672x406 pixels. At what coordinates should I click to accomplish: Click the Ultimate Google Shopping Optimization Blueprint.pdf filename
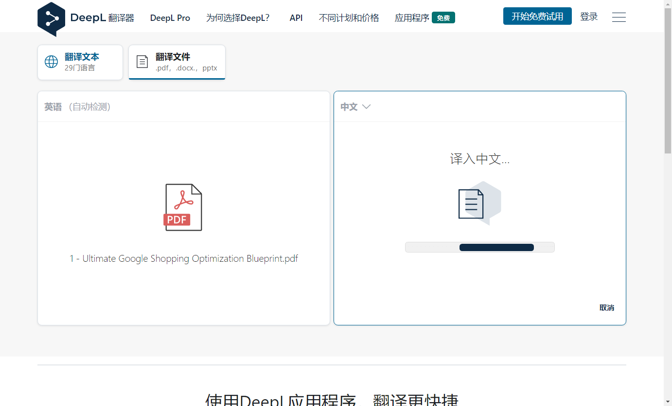[x=184, y=258]
